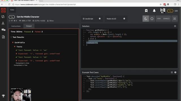The height and width of the screenshot is (101, 181).
Task: Open the Node v6.6.0 version dropdown
Action: 116,19
